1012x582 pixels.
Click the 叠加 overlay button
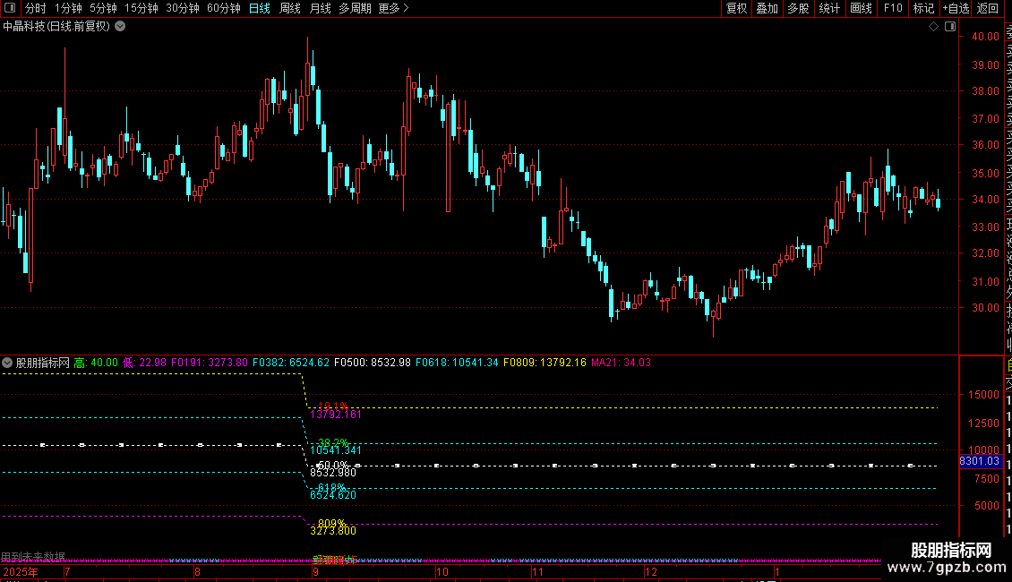pos(768,8)
